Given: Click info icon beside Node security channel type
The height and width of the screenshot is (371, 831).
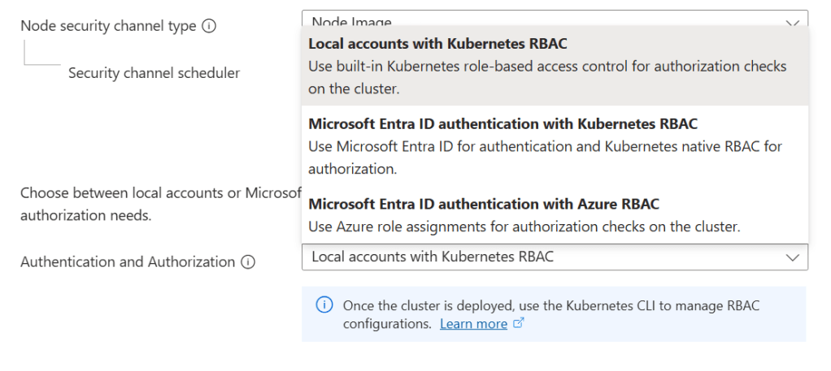Looking at the screenshot, I should pos(209,26).
